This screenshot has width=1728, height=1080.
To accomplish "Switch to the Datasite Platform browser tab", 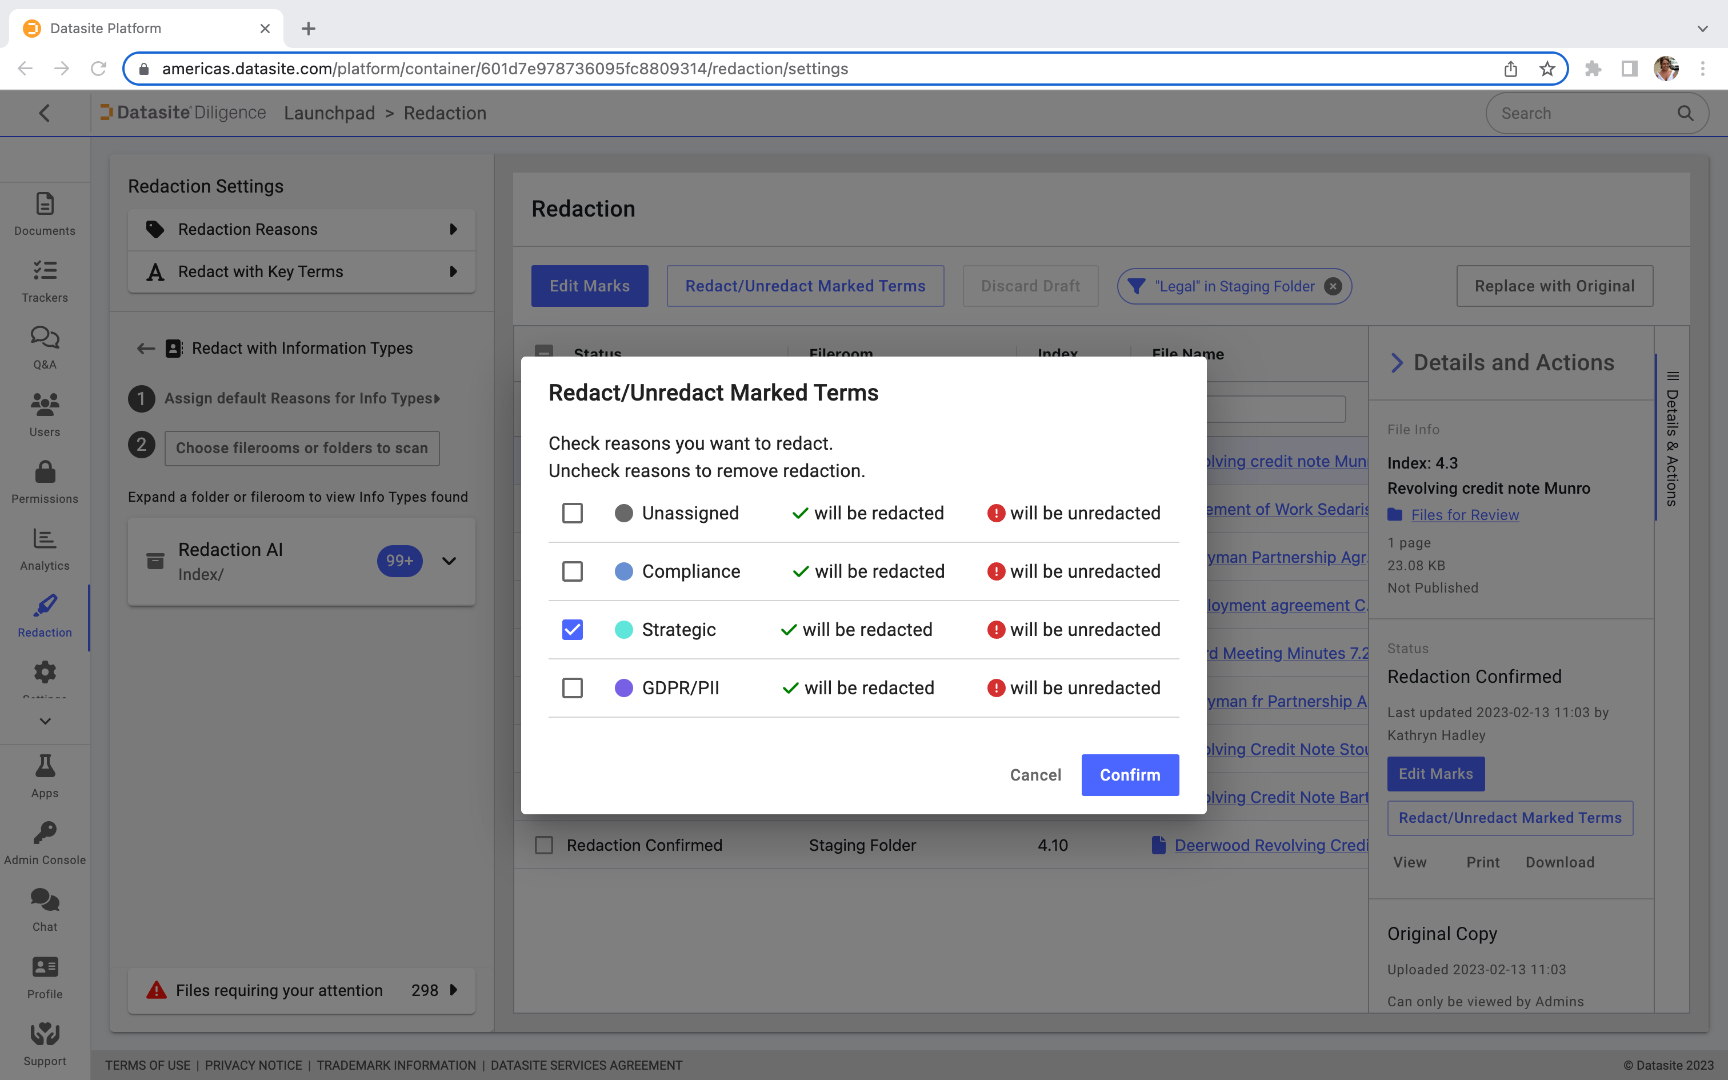I will [106, 28].
